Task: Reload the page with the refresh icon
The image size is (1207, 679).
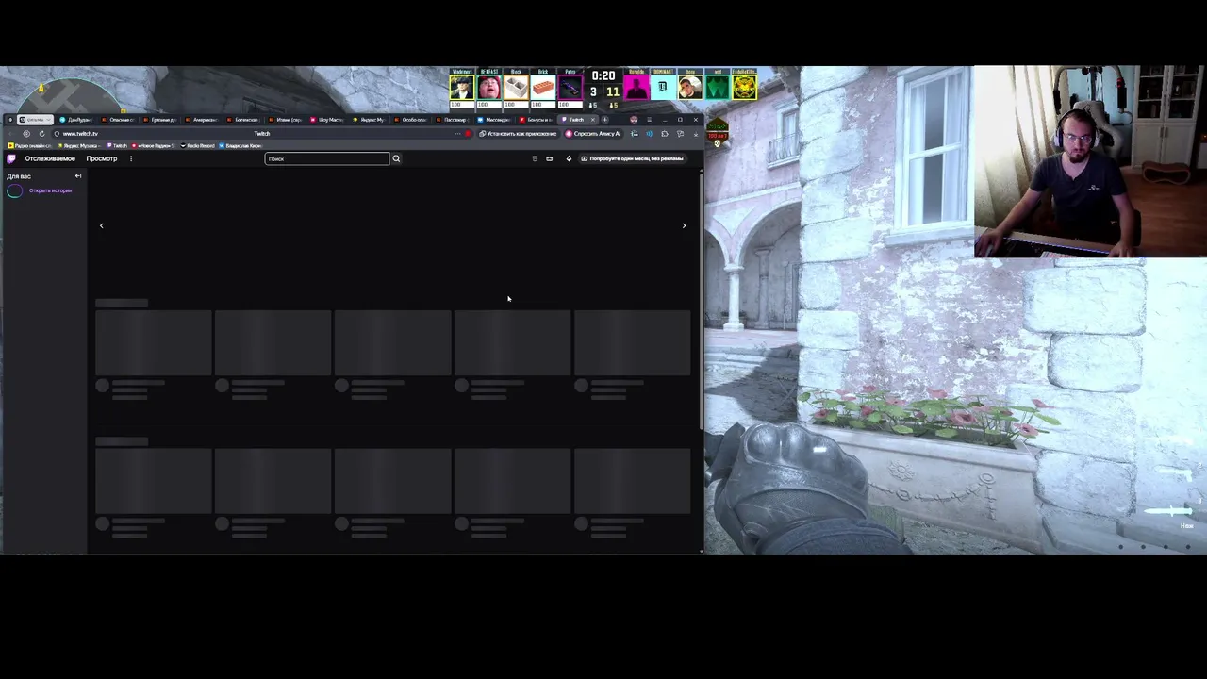Action: coord(41,134)
